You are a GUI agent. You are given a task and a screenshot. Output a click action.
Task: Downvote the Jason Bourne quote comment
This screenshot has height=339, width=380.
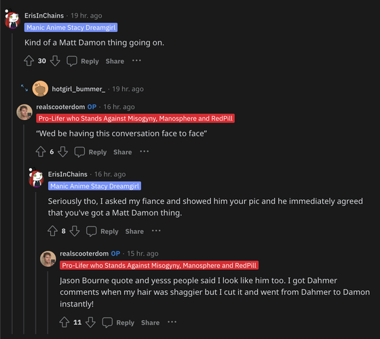point(90,322)
